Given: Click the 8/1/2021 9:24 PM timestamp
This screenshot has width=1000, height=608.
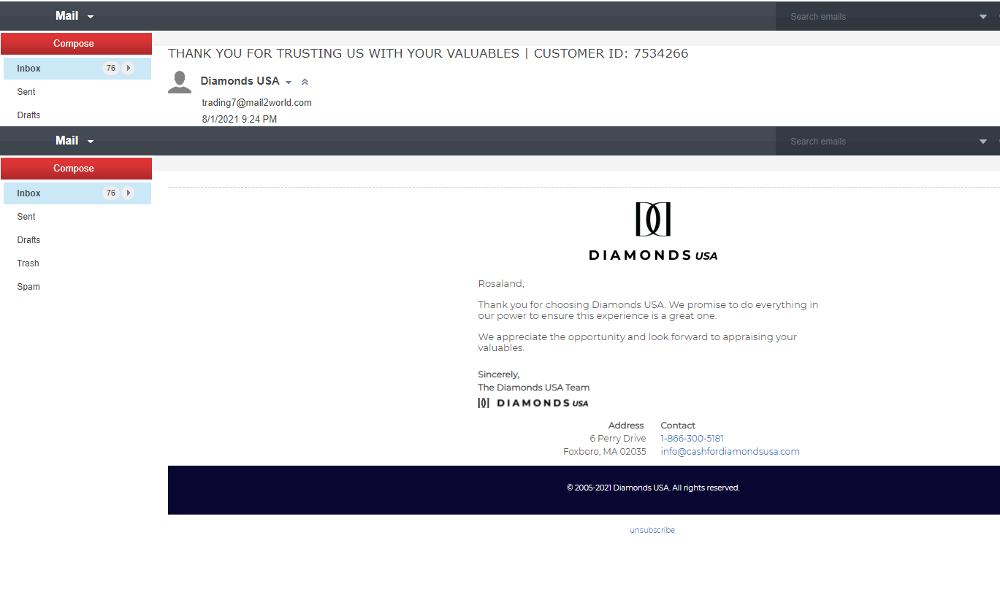Looking at the screenshot, I should click(240, 119).
